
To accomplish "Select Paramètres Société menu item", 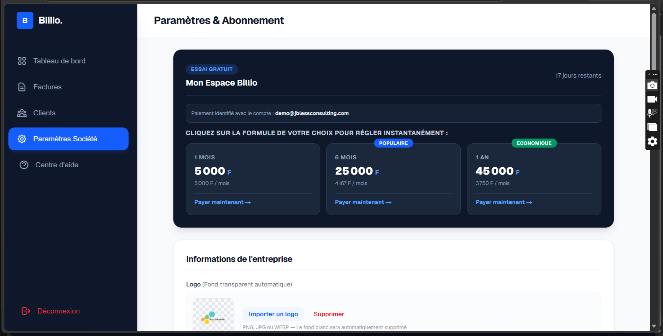I will coord(69,139).
